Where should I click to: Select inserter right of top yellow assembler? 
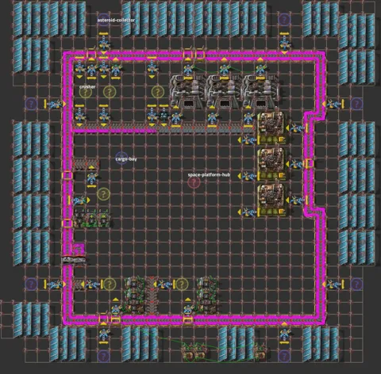297,128
